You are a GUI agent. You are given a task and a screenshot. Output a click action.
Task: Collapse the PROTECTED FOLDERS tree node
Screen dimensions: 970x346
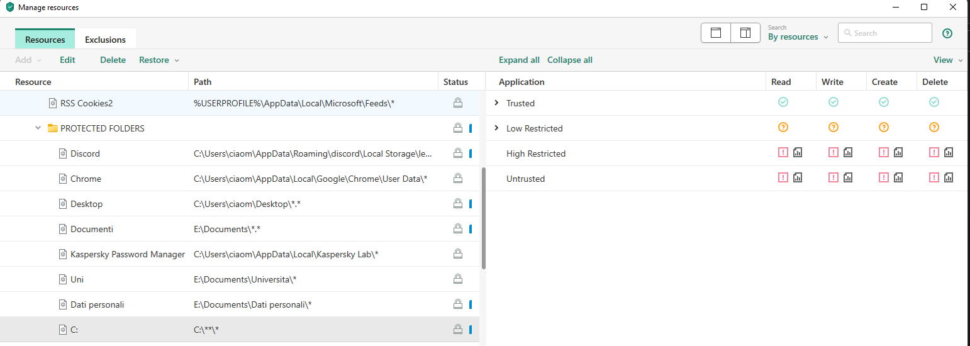click(38, 128)
